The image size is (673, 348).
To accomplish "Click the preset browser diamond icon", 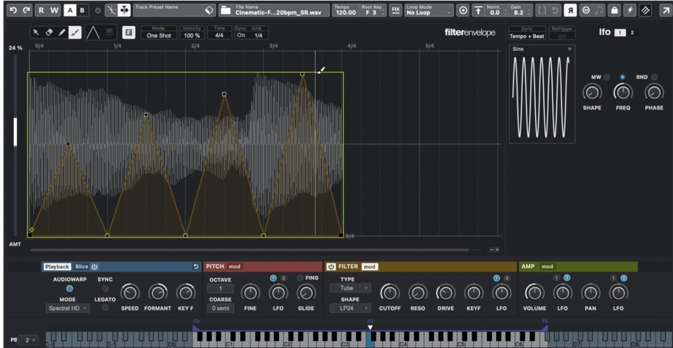I will 209,11.
